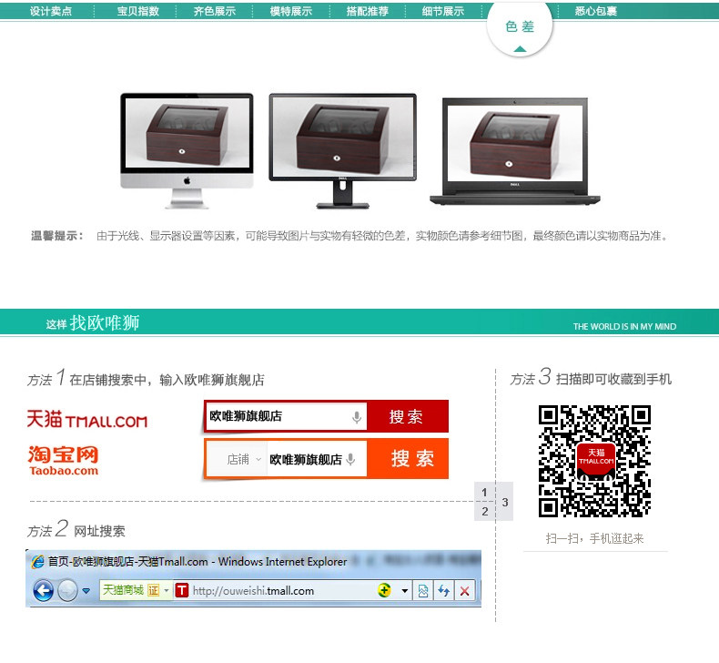This screenshot has width=719, height=663.
Task: Click the 天猫商城 site badge
Action: (x=123, y=590)
